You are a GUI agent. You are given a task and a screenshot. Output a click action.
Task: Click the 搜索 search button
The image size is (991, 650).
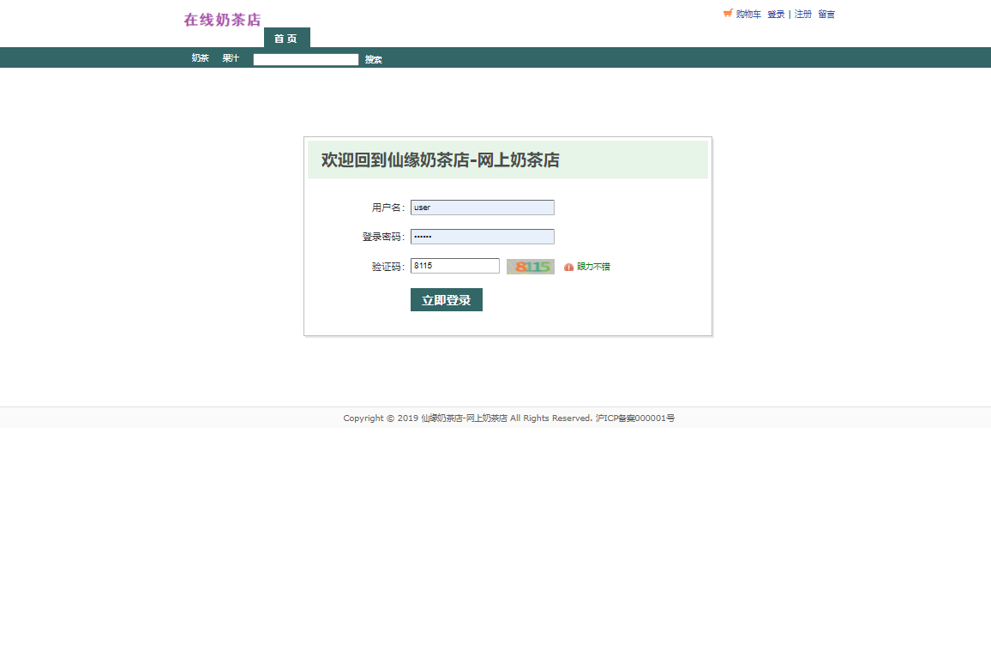(x=372, y=58)
